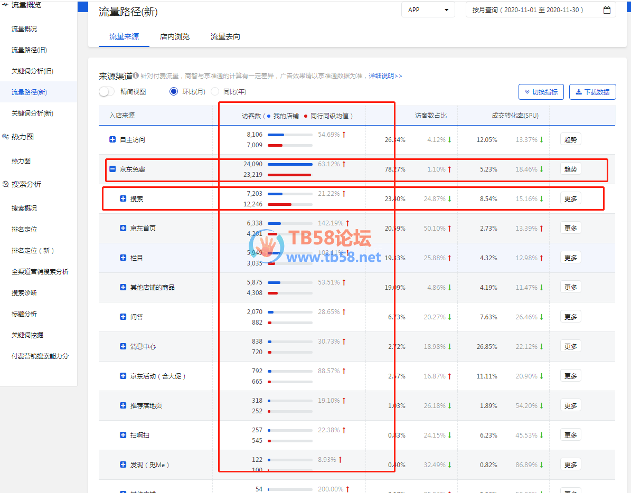Click the 下载数据 button
This screenshot has height=493, width=631.
pyautogui.click(x=592, y=92)
